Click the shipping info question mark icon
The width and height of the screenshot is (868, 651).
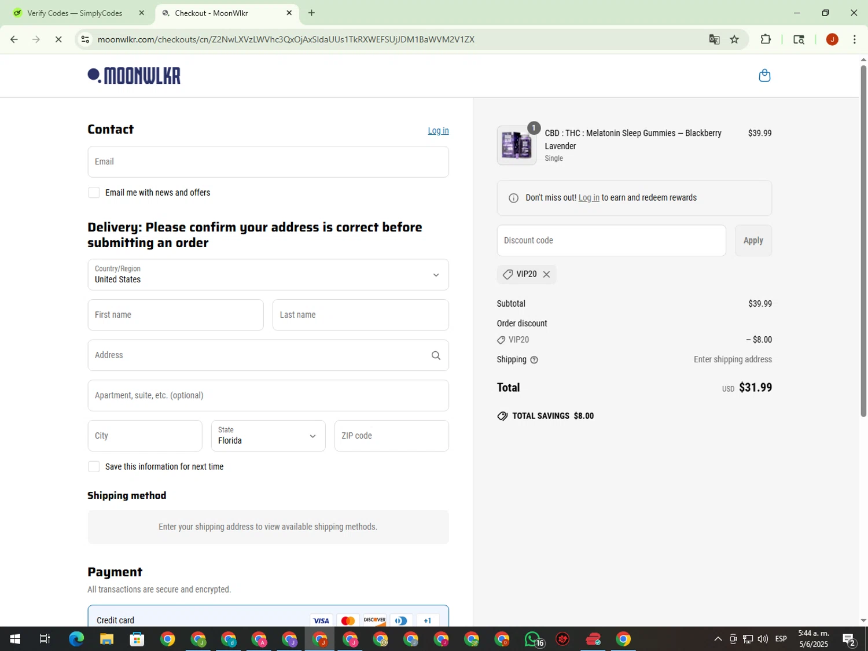pyautogui.click(x=534, y=360)
